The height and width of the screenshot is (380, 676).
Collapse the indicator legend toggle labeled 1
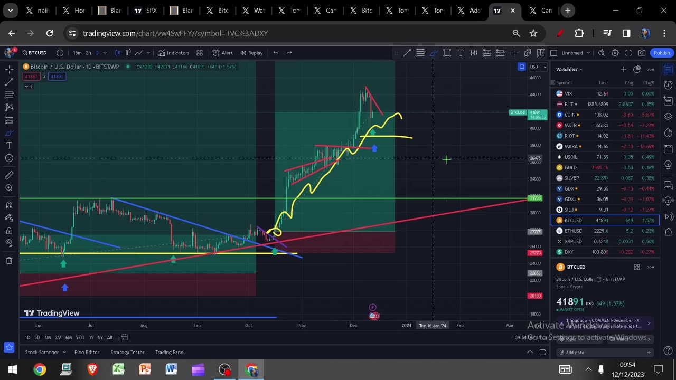pos(28,87)
